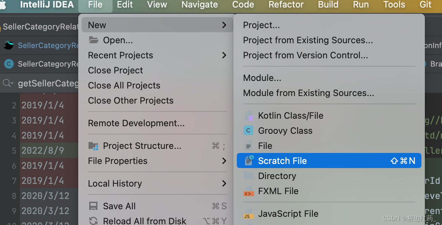
Task: Click the Directory folder icon
Action: coord(248,176)
